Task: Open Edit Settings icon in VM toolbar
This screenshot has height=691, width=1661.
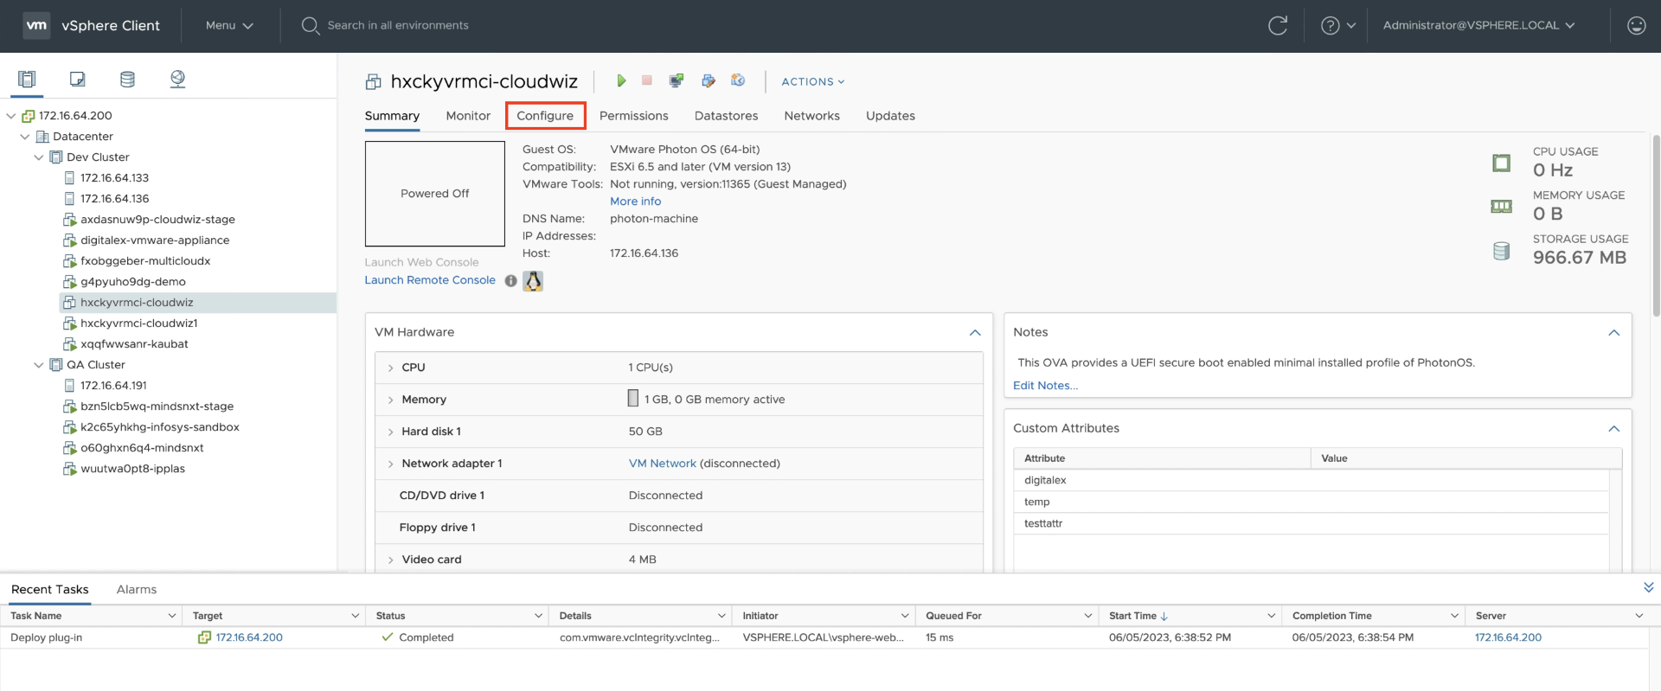Action: click(709, 80)
